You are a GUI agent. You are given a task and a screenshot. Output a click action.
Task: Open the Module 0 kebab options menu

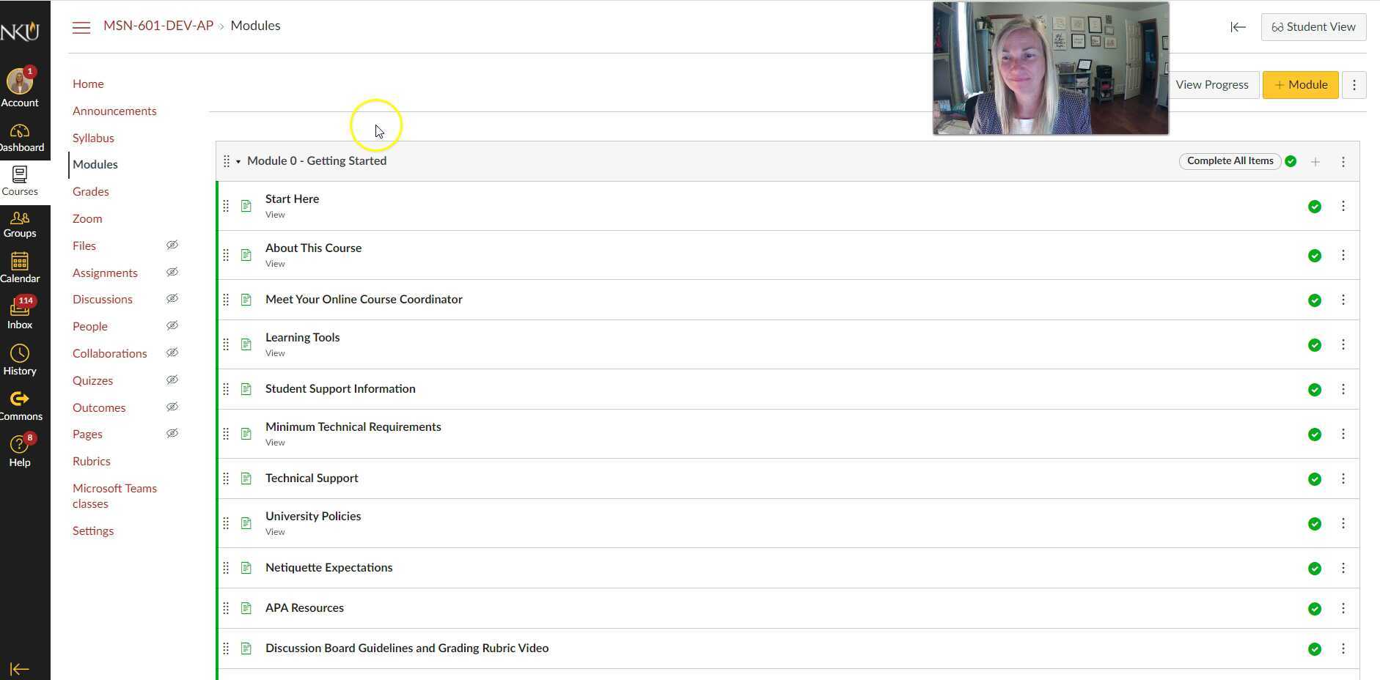[1343, 161]
